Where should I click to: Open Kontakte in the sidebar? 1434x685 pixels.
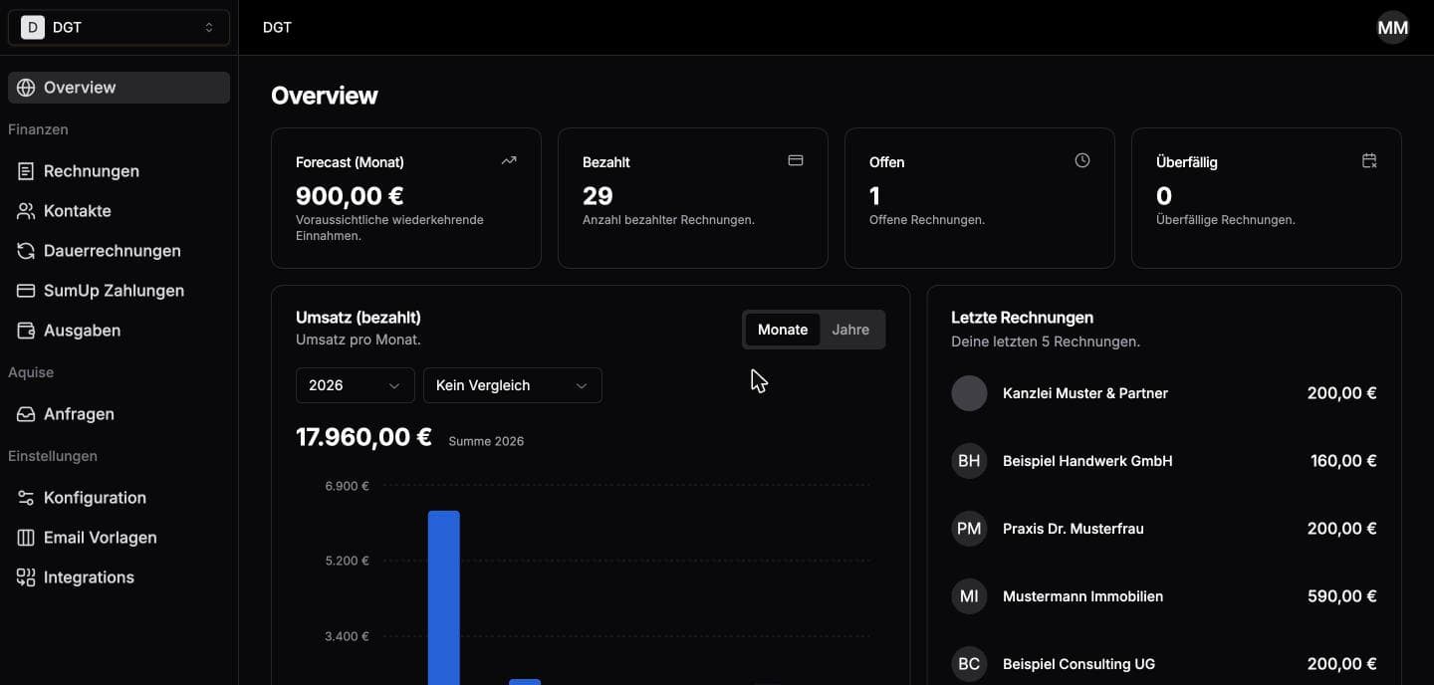(x=119, y=211)
